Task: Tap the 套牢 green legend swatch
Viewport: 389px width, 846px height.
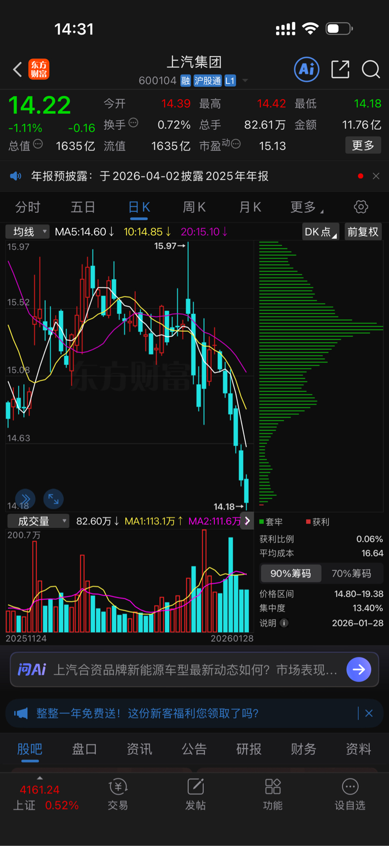Action: [262, 522]
